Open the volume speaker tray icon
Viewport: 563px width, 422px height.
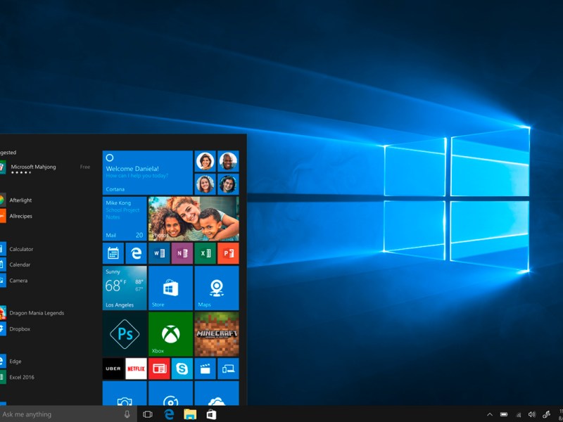tap(532, 414)
